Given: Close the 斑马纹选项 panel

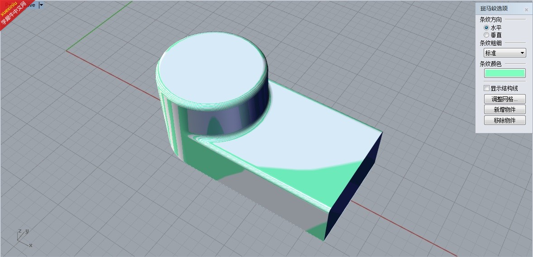Looking at the screenshot, I should pyautogui.click(x=526, y=10).
